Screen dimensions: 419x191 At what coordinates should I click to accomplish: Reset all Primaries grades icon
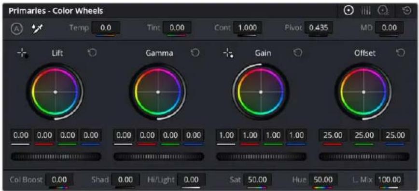407,11
